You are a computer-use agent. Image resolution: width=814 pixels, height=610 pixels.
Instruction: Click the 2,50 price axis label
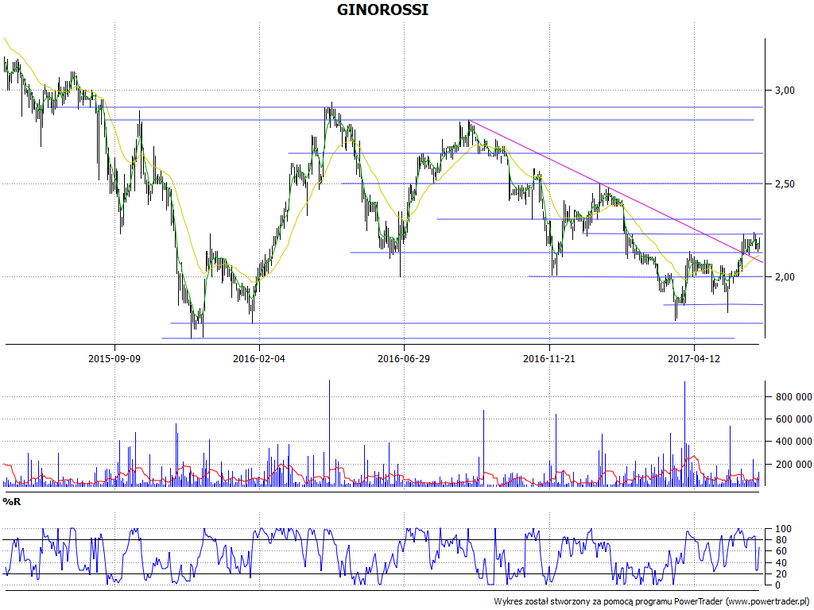pos(785,184)
